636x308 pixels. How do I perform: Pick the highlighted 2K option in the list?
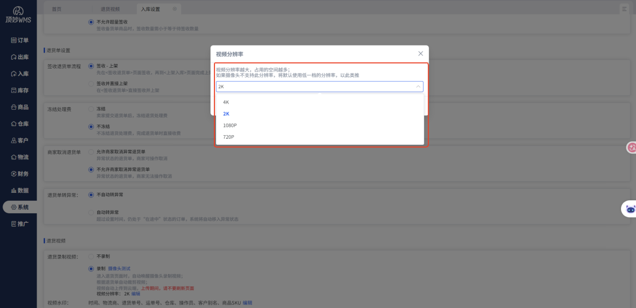click(320, 114)
